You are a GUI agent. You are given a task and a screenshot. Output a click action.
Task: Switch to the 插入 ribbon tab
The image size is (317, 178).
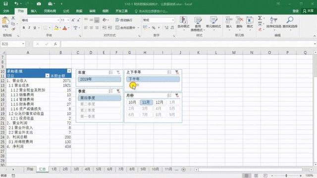(x=34, y=11)
